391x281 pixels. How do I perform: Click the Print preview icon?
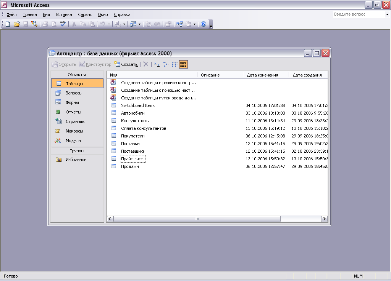point(54,24)
